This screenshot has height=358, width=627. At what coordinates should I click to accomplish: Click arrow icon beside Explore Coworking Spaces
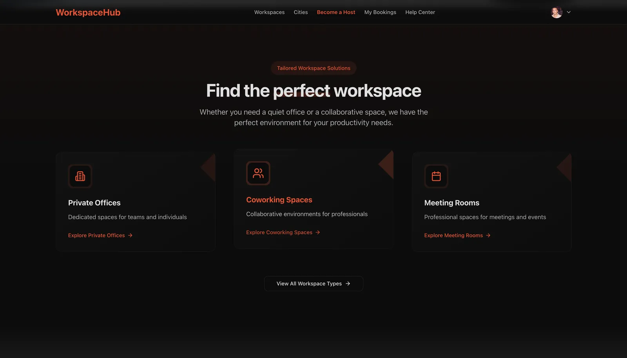coord(318,232)
